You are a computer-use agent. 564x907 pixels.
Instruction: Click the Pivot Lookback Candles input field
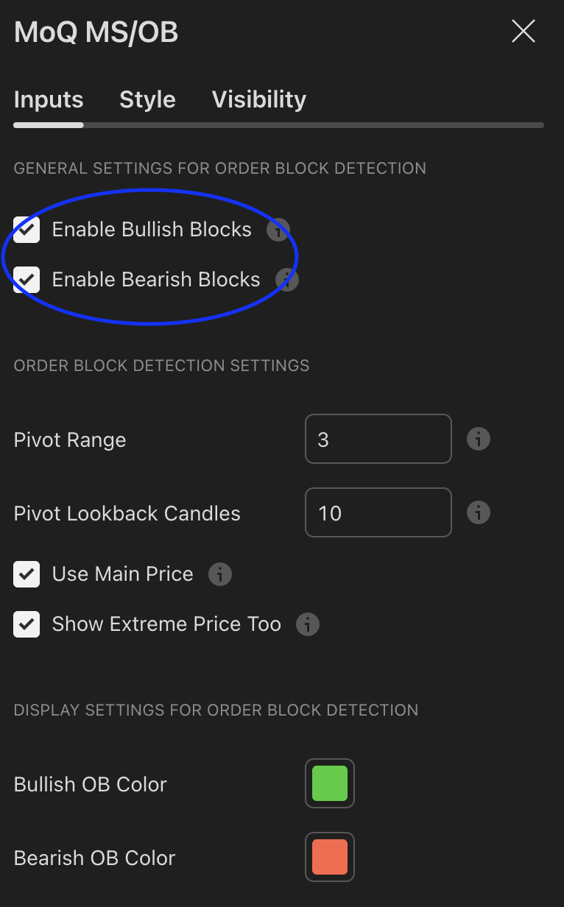(378, 512)
